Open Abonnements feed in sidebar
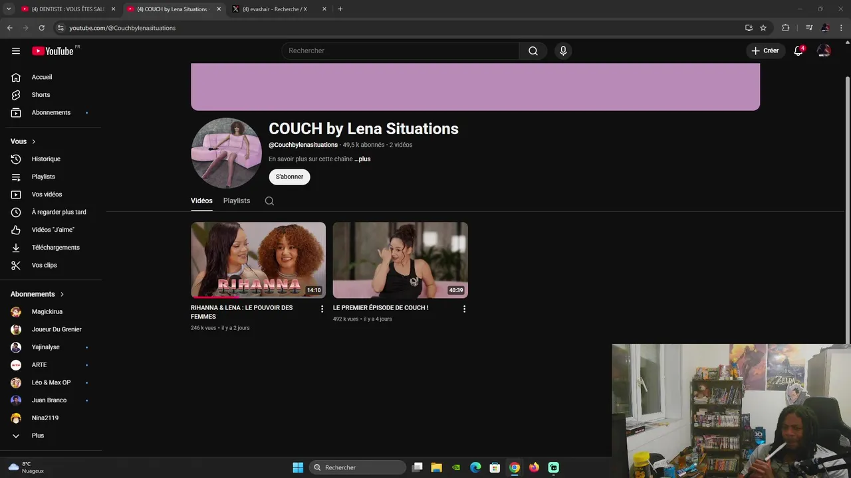851x478 pixels. pos(53,113)
